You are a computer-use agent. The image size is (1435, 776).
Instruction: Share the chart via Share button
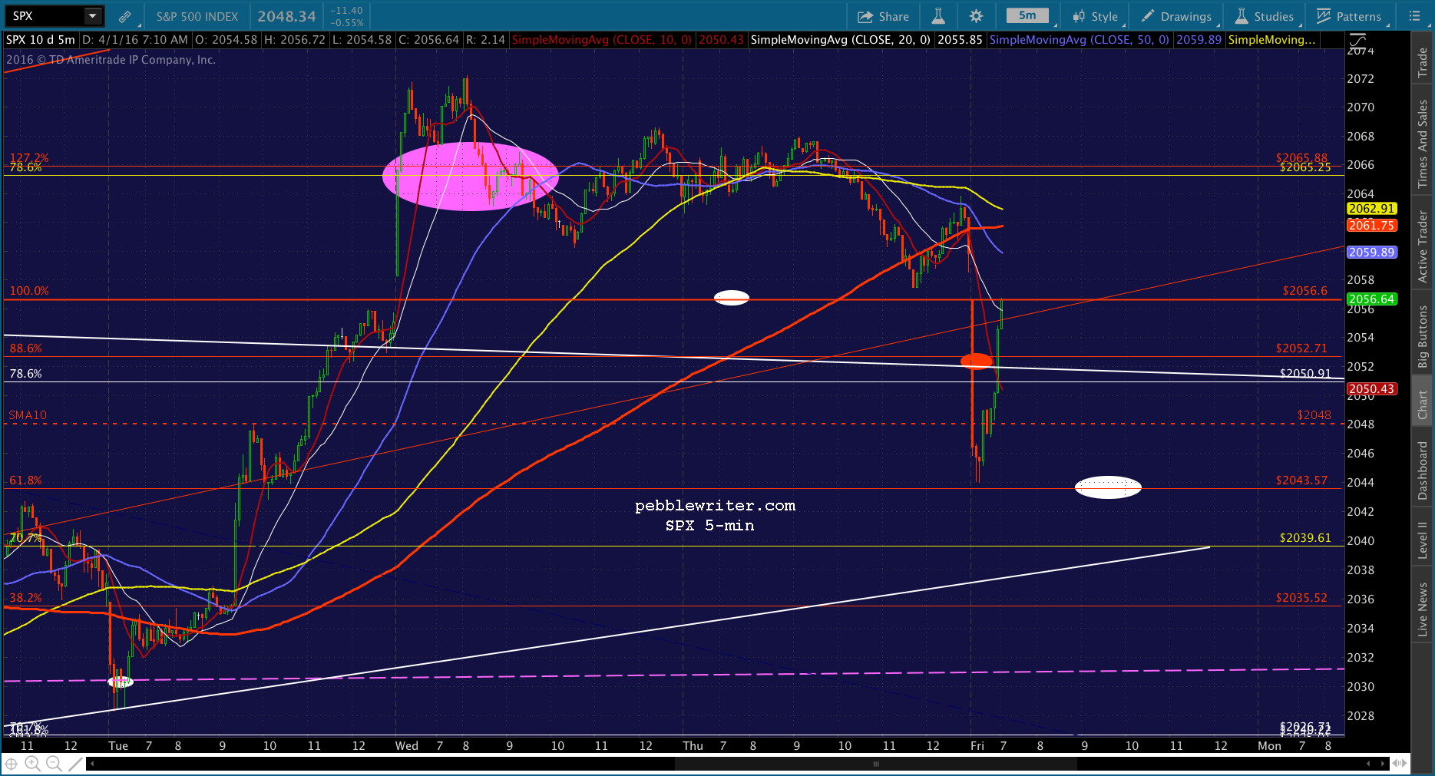point(883,16)
